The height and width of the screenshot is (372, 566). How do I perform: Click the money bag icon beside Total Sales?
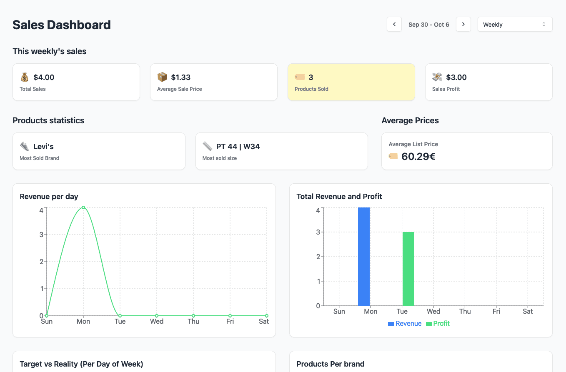click(x=25, y=77)
